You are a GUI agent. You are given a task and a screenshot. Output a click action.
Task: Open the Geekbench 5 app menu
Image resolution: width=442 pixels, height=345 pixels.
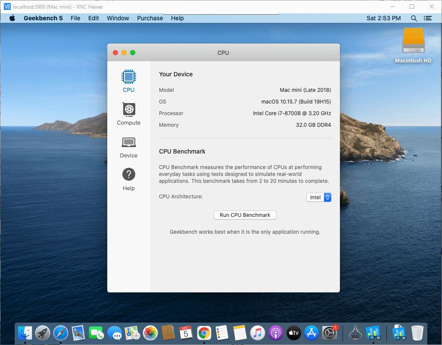(43, 18)
